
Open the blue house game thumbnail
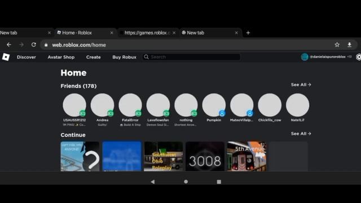122,156
